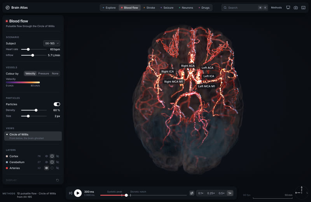Ghost the Arteries layer
Screen dimensions: 311x202
[52, 168]
